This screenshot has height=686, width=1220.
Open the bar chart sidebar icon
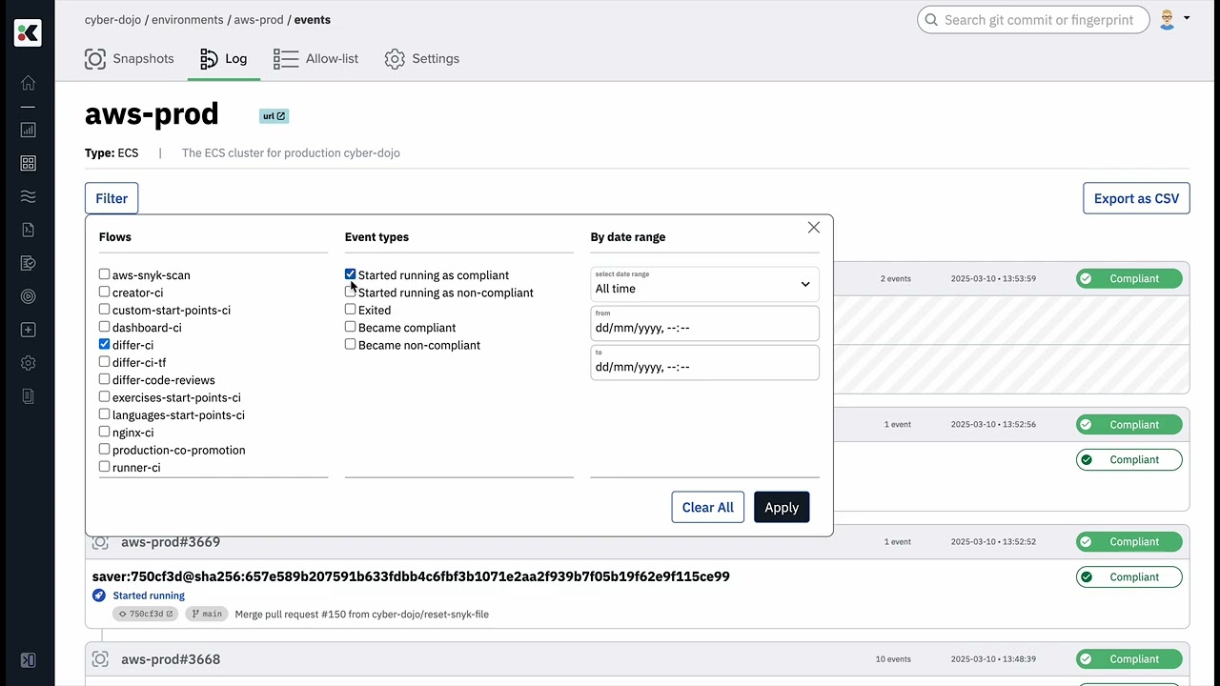(x=28, y=130)
